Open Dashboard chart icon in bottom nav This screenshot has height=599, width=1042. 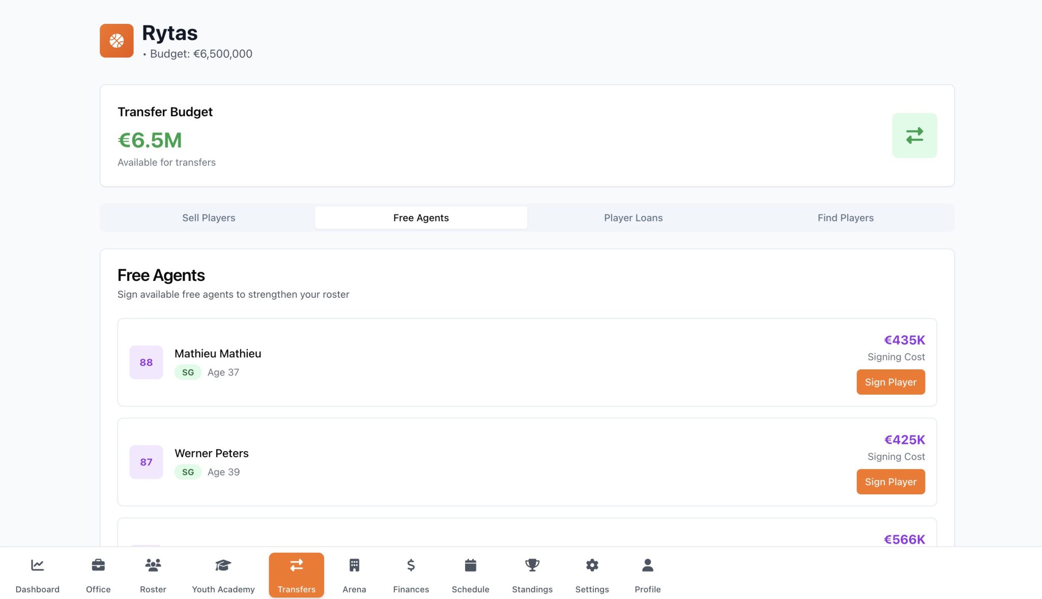[x=37, y=565]
